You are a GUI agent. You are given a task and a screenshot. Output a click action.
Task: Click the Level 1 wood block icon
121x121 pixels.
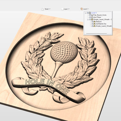click(82, 9)
